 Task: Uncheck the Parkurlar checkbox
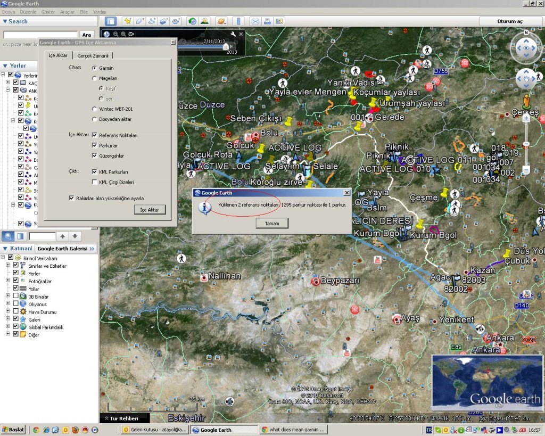(94, 145)
